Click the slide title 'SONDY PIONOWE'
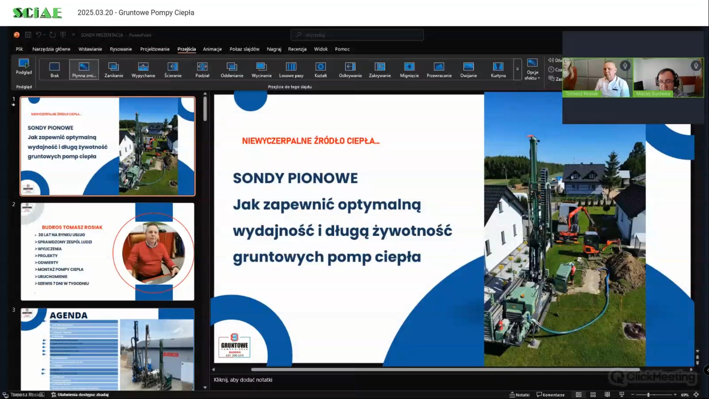The height and width of the screenshot is (399, 709). point(295,178)
